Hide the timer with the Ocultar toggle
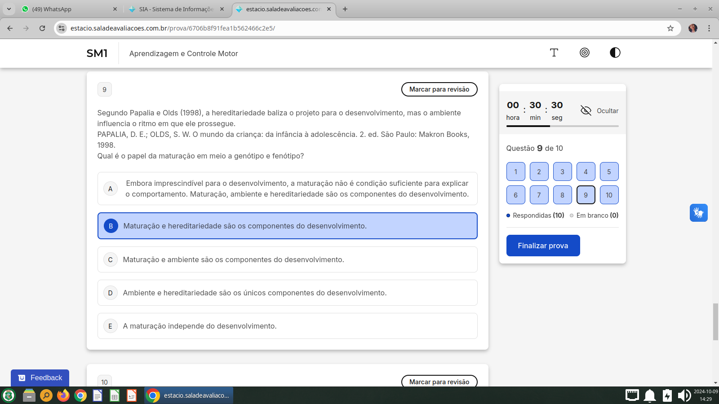 599,110
